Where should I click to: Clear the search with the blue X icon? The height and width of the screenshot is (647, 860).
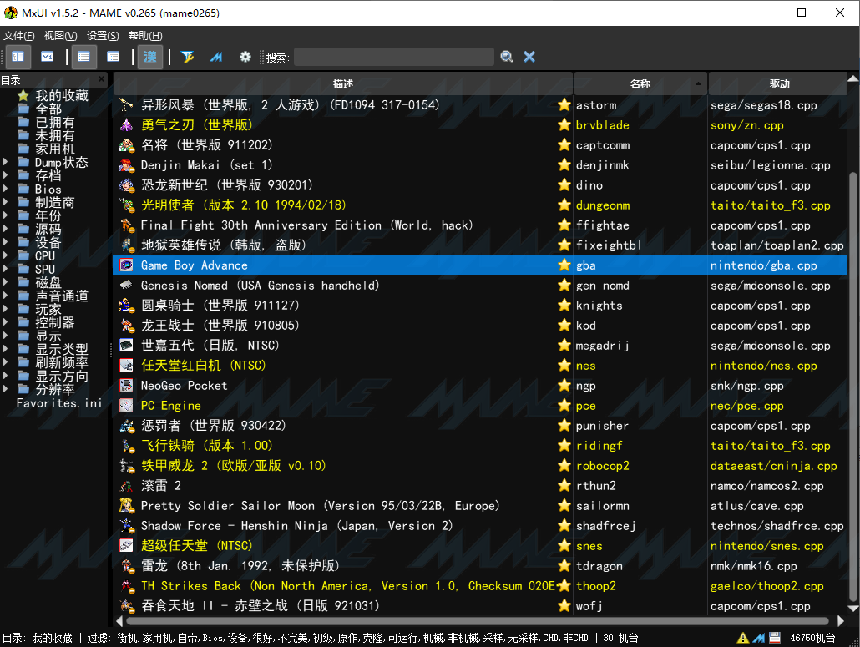(529, 57)
